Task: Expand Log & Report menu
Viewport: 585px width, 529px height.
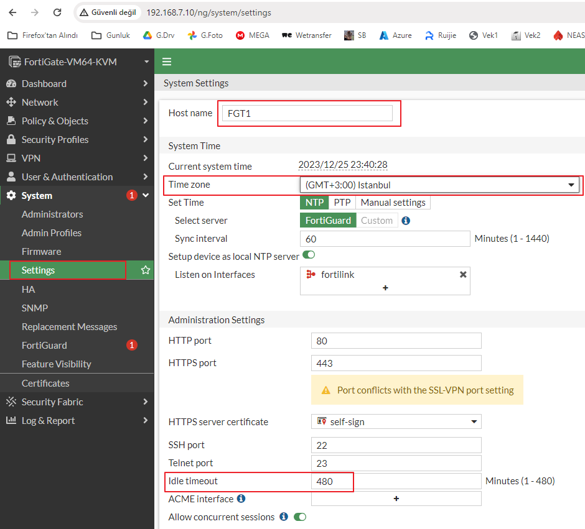Action: coord(77,421)
